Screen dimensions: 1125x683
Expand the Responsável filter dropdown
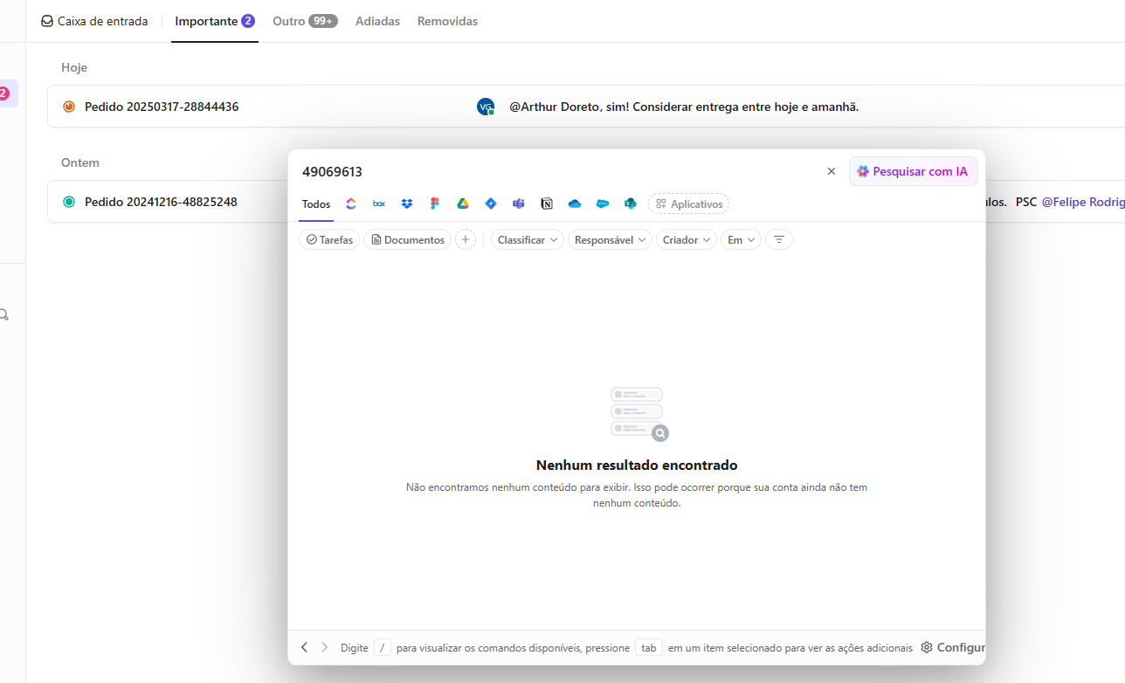coord(610,239)
